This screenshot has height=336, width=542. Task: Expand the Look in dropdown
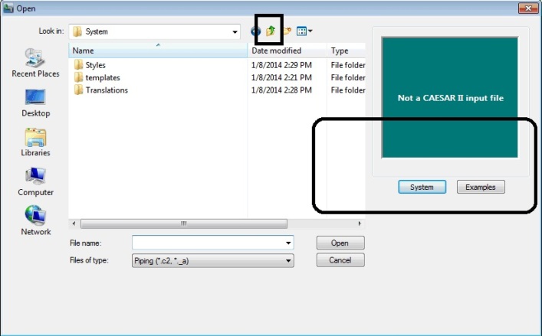click(x=235, y=31)
